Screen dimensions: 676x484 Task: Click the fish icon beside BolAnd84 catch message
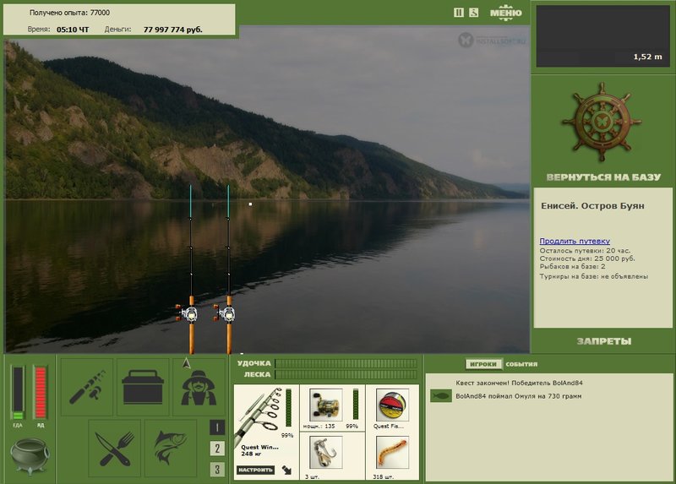[x=440, y=395]
